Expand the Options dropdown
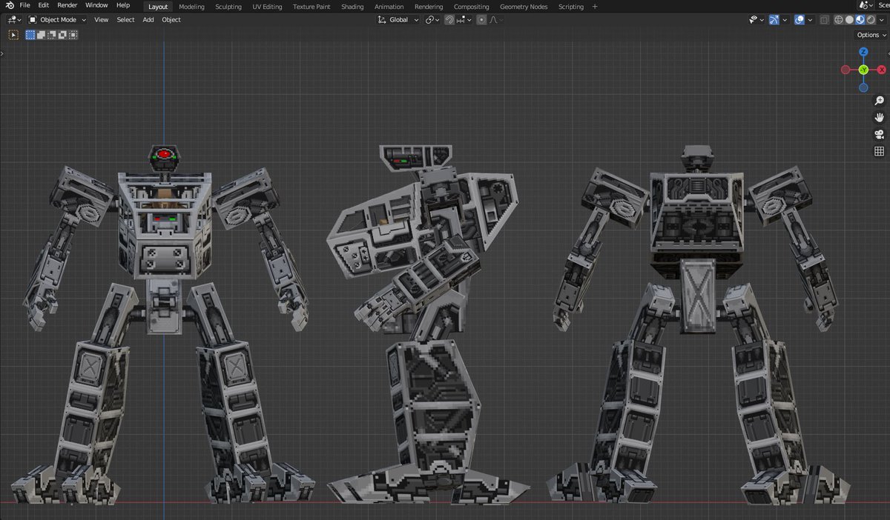This screenshot has width=890, height=520. tap(871, 35)
